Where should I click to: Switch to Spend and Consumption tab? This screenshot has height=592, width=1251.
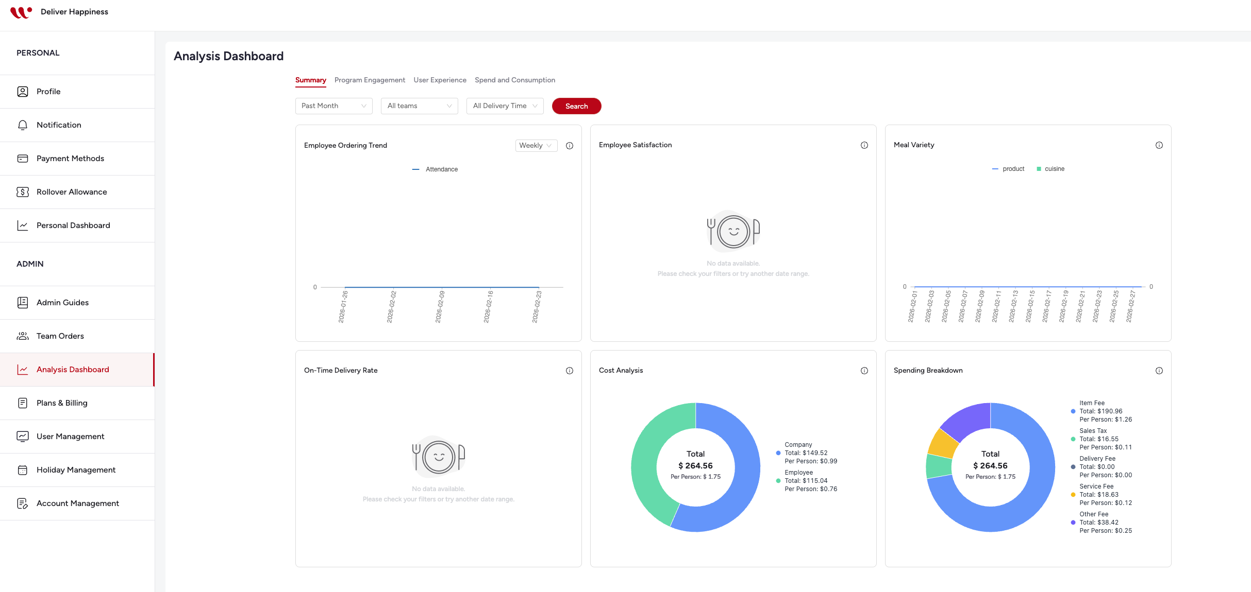[x=515, y=80]
